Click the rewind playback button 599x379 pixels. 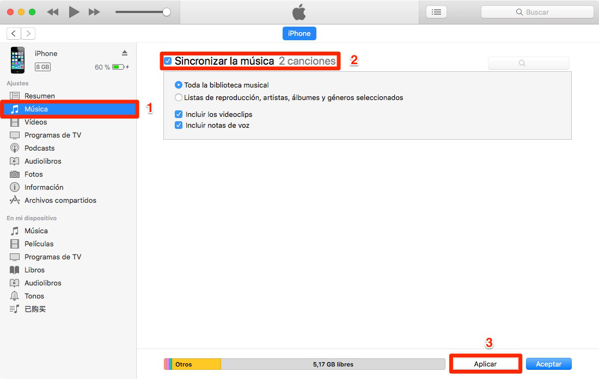(53, 12)
